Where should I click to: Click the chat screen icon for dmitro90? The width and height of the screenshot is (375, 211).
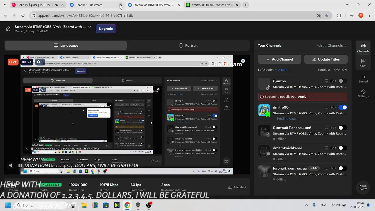click(327, 107)
